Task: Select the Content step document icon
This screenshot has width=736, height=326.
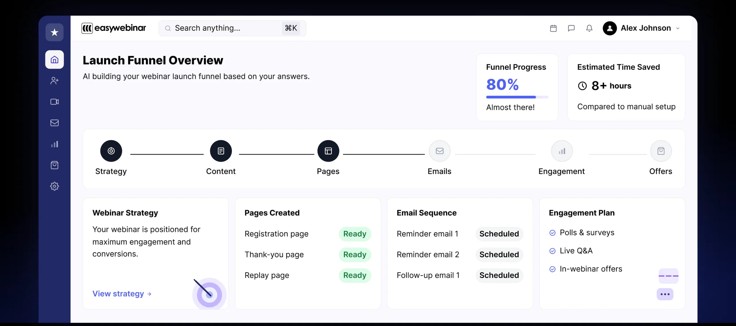Action: point(221,151)
